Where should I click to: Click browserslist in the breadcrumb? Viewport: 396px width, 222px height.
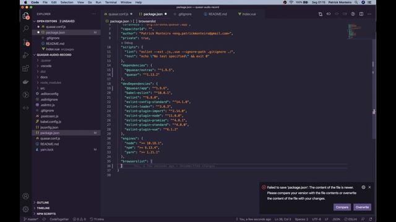(147, 22)
